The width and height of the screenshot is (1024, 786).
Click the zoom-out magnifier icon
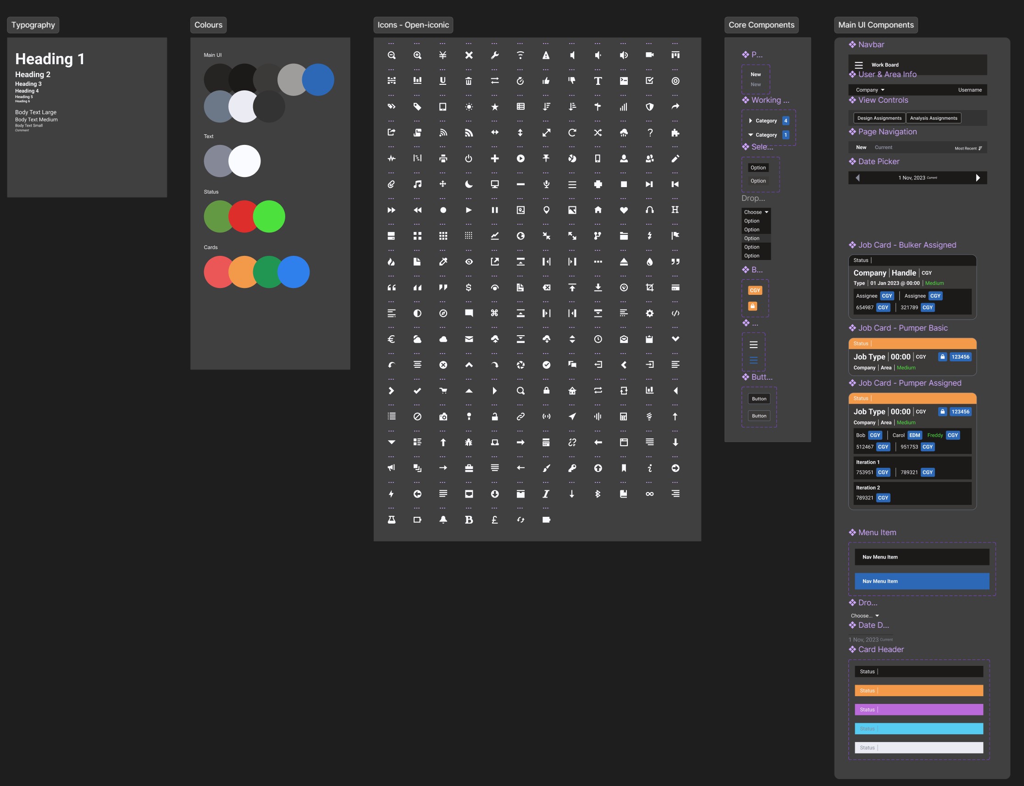391,55
